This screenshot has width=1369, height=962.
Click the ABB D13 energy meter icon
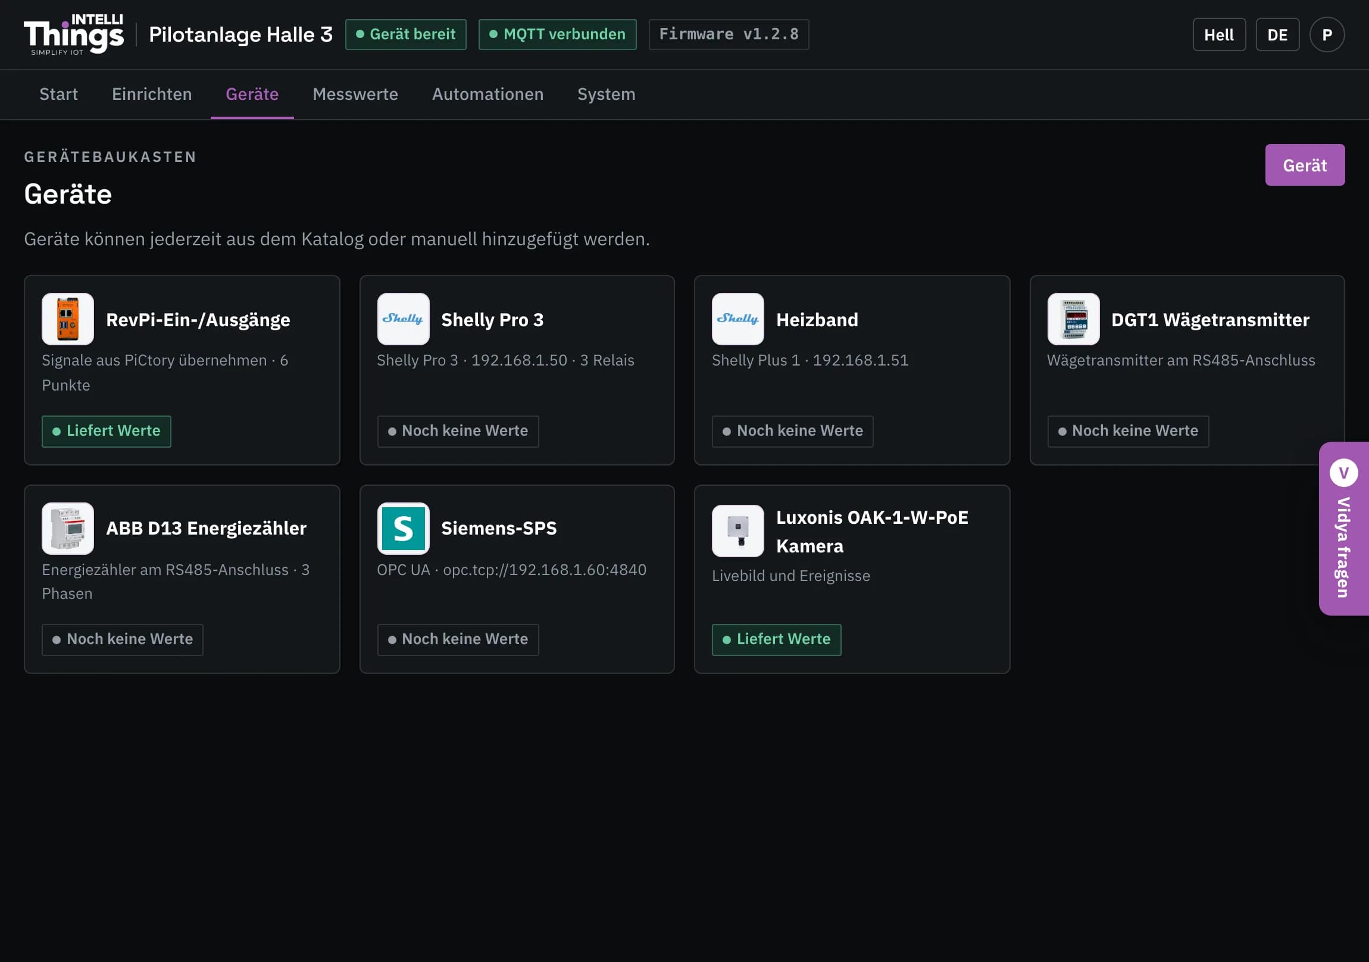pyautogui.click(x=68, y=529)
